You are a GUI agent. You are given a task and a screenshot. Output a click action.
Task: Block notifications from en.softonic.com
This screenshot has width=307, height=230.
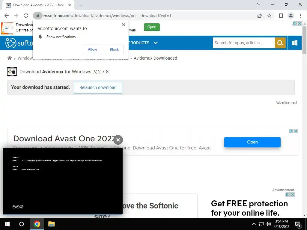tap(114, 49)
